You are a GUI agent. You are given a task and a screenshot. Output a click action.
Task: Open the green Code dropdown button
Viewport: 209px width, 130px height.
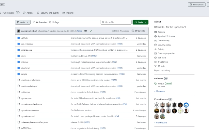(x=140, y=22)
